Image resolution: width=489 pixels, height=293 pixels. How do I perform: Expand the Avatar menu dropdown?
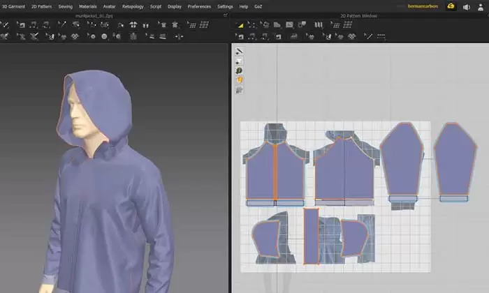110,6
